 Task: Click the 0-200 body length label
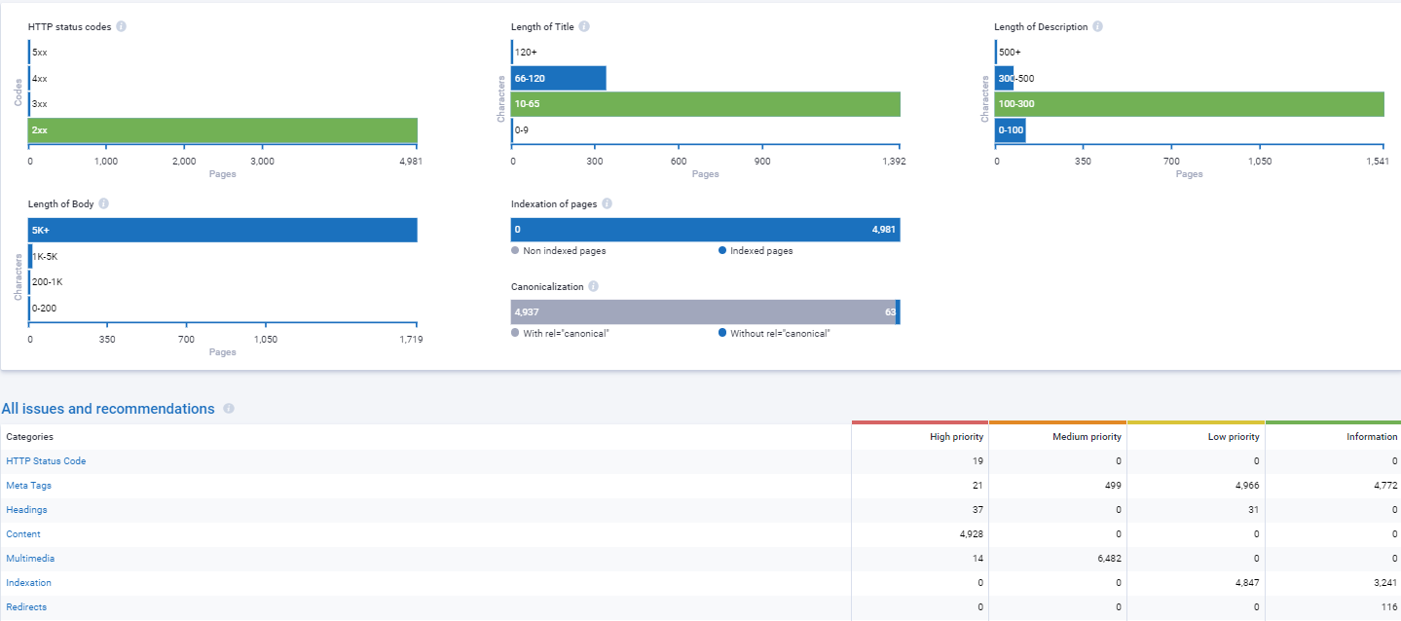pyautogui.click(x=44, y=308)
